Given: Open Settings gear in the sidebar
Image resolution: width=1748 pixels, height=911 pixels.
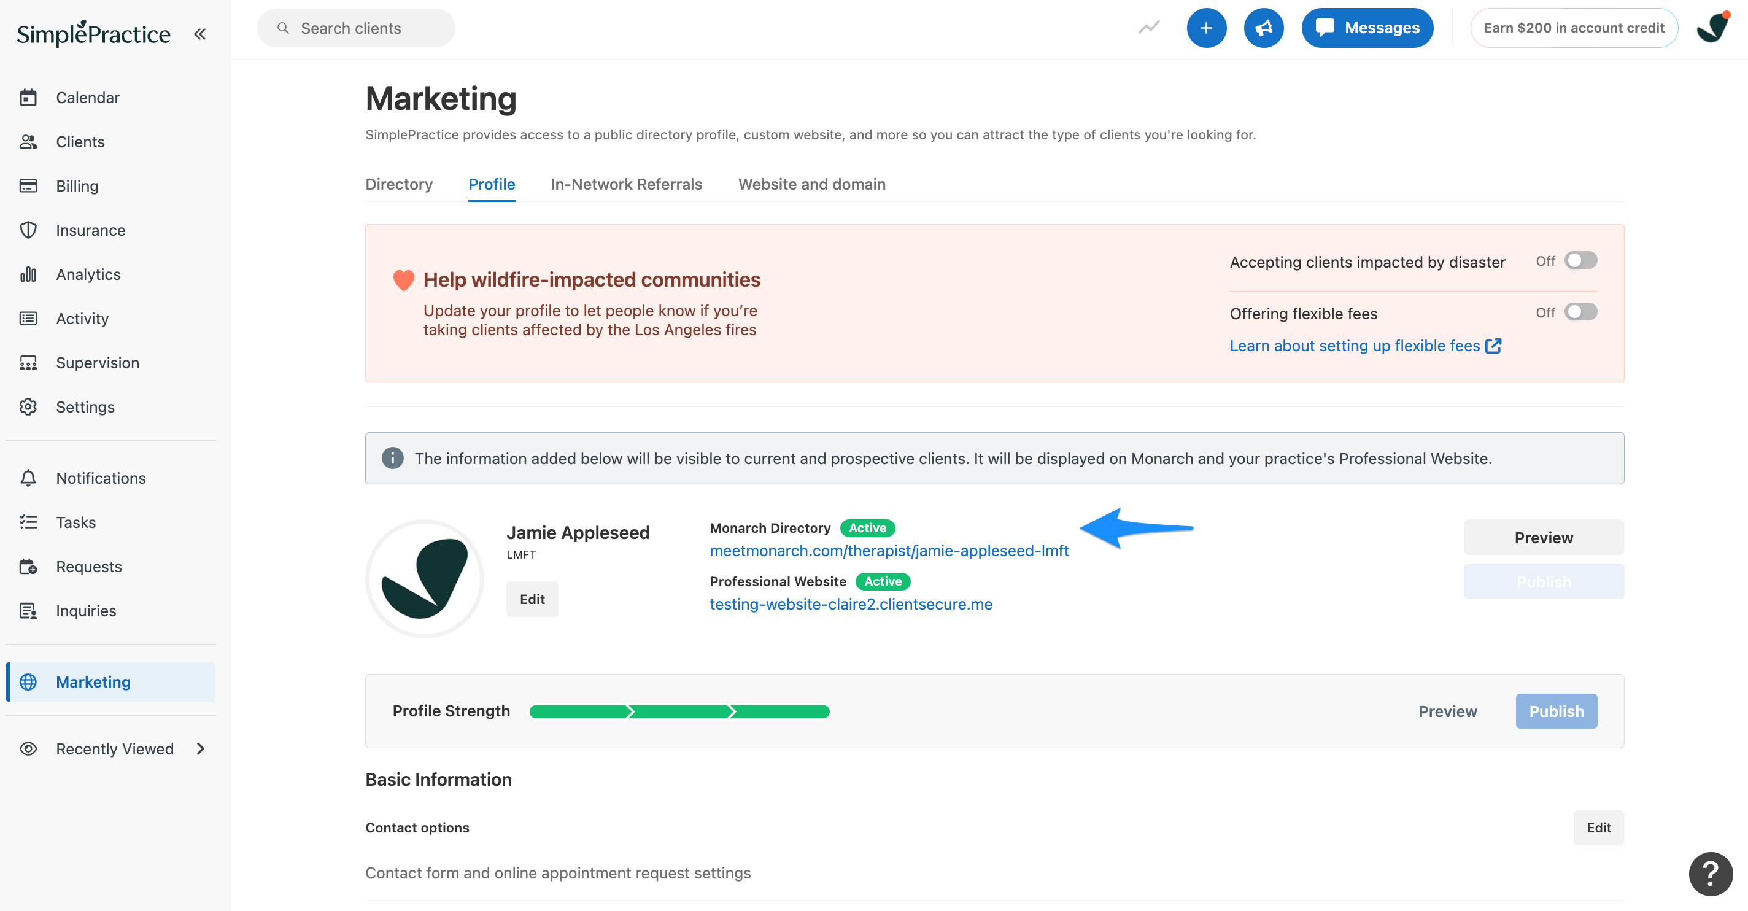Looking at the screenshot, I should [28, 406].
